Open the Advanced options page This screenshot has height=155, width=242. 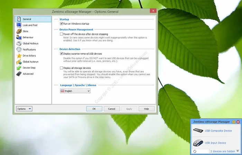click(x=33, y=74)
